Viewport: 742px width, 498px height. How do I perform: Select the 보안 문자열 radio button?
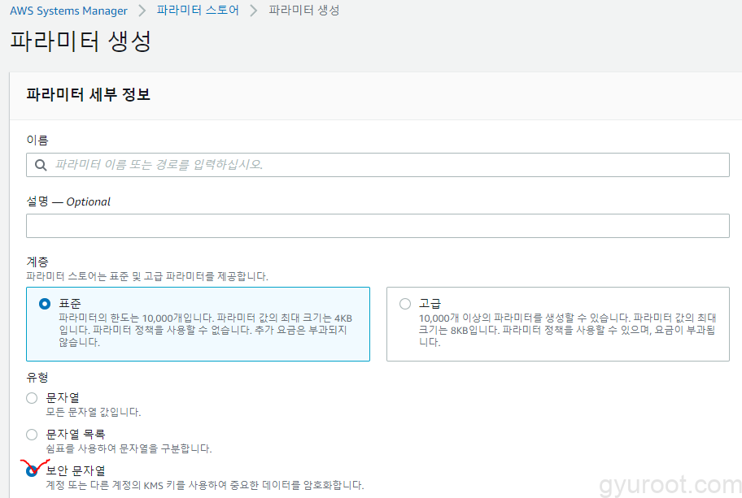32,471
